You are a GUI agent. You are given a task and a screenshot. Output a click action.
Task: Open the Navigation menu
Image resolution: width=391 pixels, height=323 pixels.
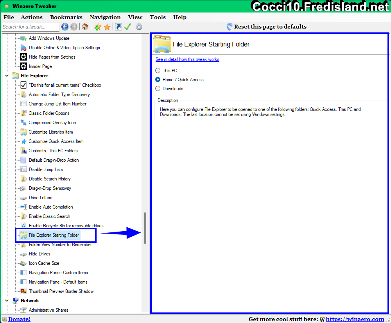105,17
